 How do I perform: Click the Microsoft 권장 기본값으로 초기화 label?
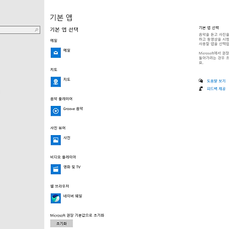77,215
